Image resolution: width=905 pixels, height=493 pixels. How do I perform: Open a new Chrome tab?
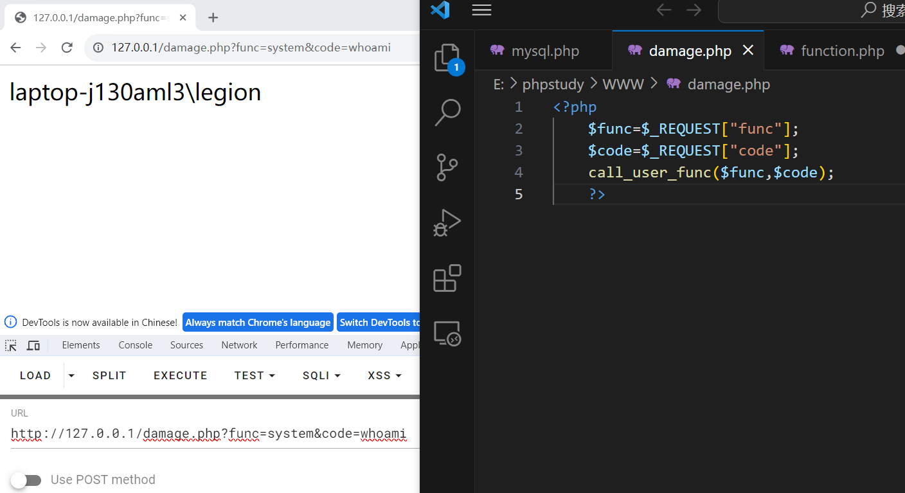tap(213, 17)
